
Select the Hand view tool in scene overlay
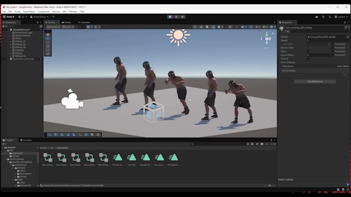pos(47,35)
